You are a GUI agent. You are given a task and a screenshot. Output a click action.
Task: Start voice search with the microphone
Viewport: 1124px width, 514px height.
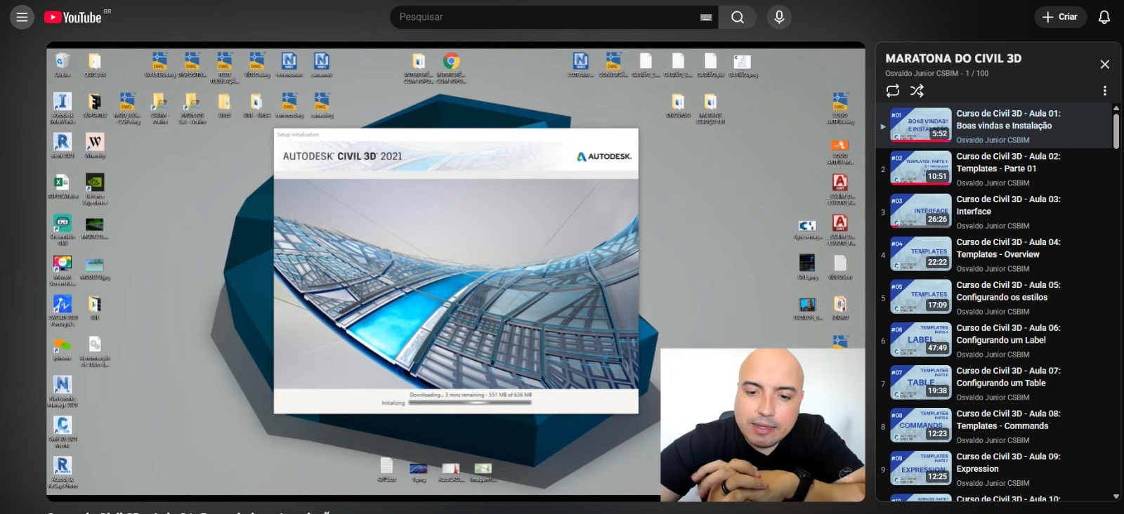(x=779, y=17)
